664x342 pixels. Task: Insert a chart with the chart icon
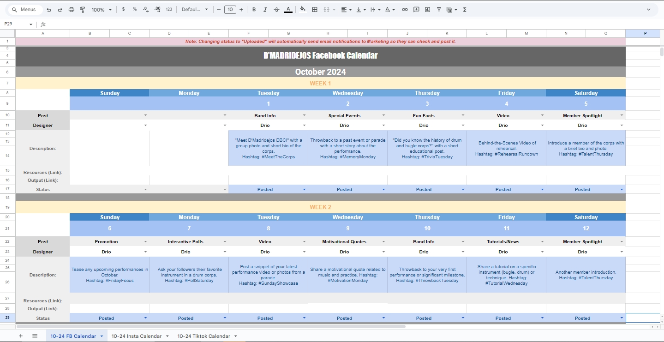(x=427, y=9)
